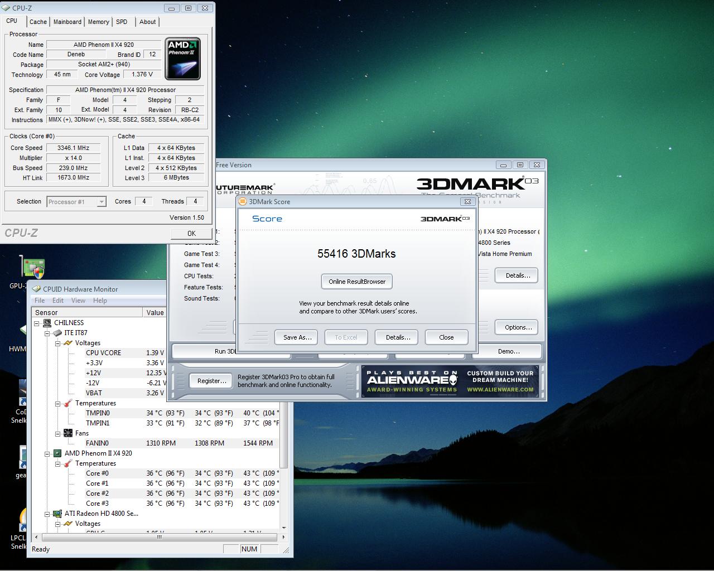Image resolution: width=714 pixels, height=571 pixels.
Task: Open the File menu in Hardware Monitor
Action: tap(40, 301)
